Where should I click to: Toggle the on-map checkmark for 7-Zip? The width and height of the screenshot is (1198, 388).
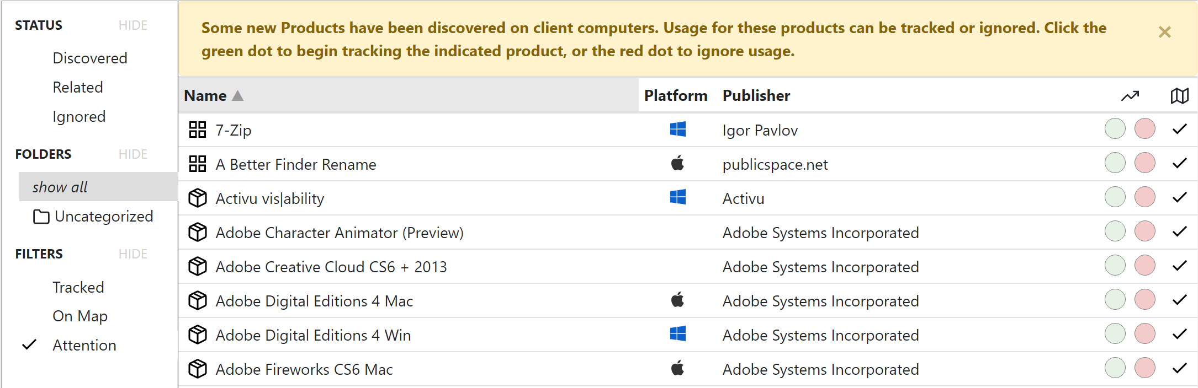point(1179,129)
